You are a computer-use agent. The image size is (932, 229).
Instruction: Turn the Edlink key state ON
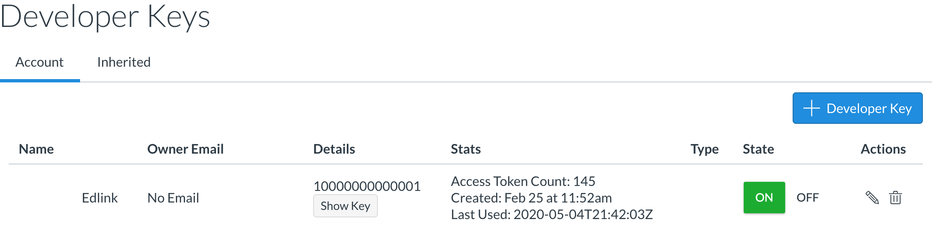tap(764, 198)
